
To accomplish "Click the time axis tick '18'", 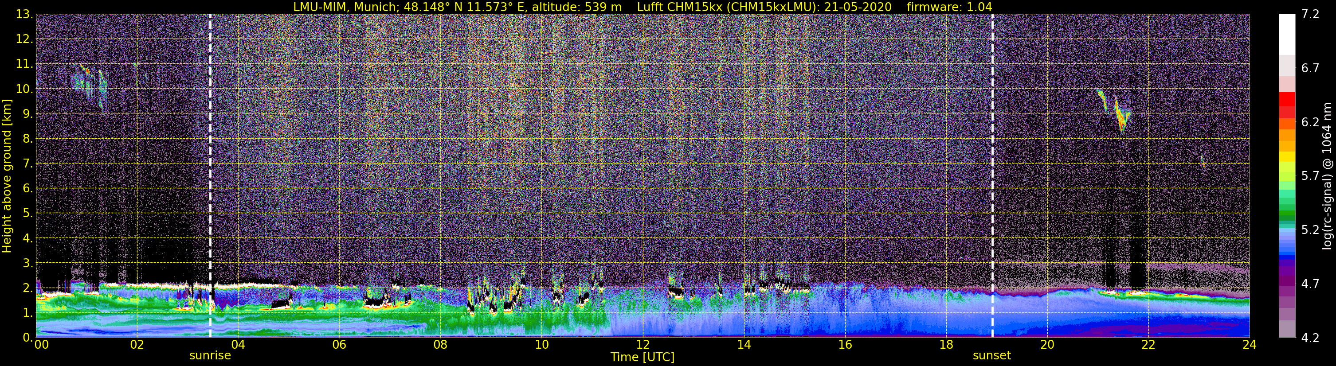I will coord(946,345).
